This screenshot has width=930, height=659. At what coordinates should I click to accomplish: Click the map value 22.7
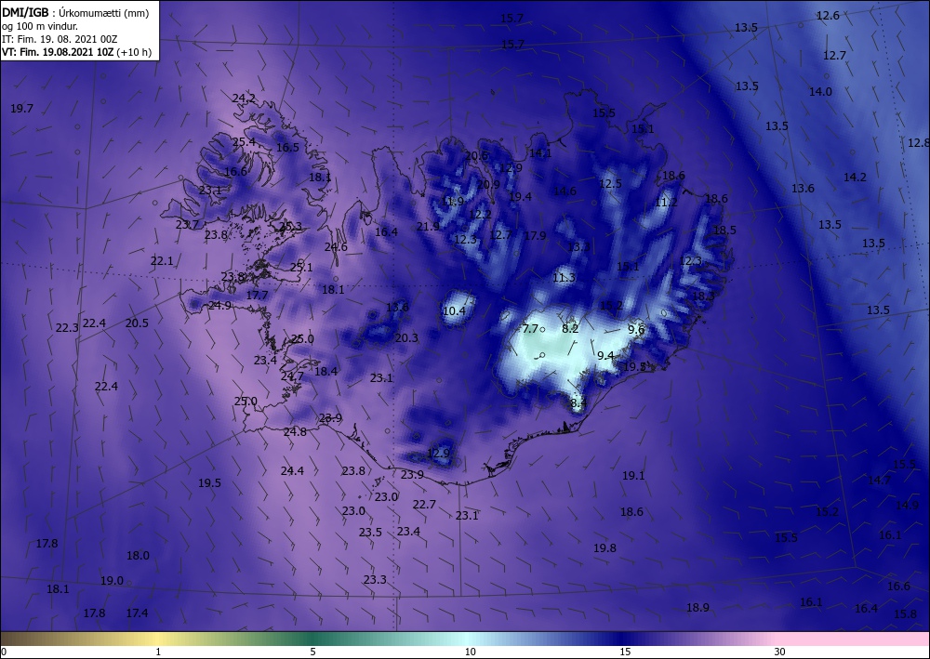425,505
